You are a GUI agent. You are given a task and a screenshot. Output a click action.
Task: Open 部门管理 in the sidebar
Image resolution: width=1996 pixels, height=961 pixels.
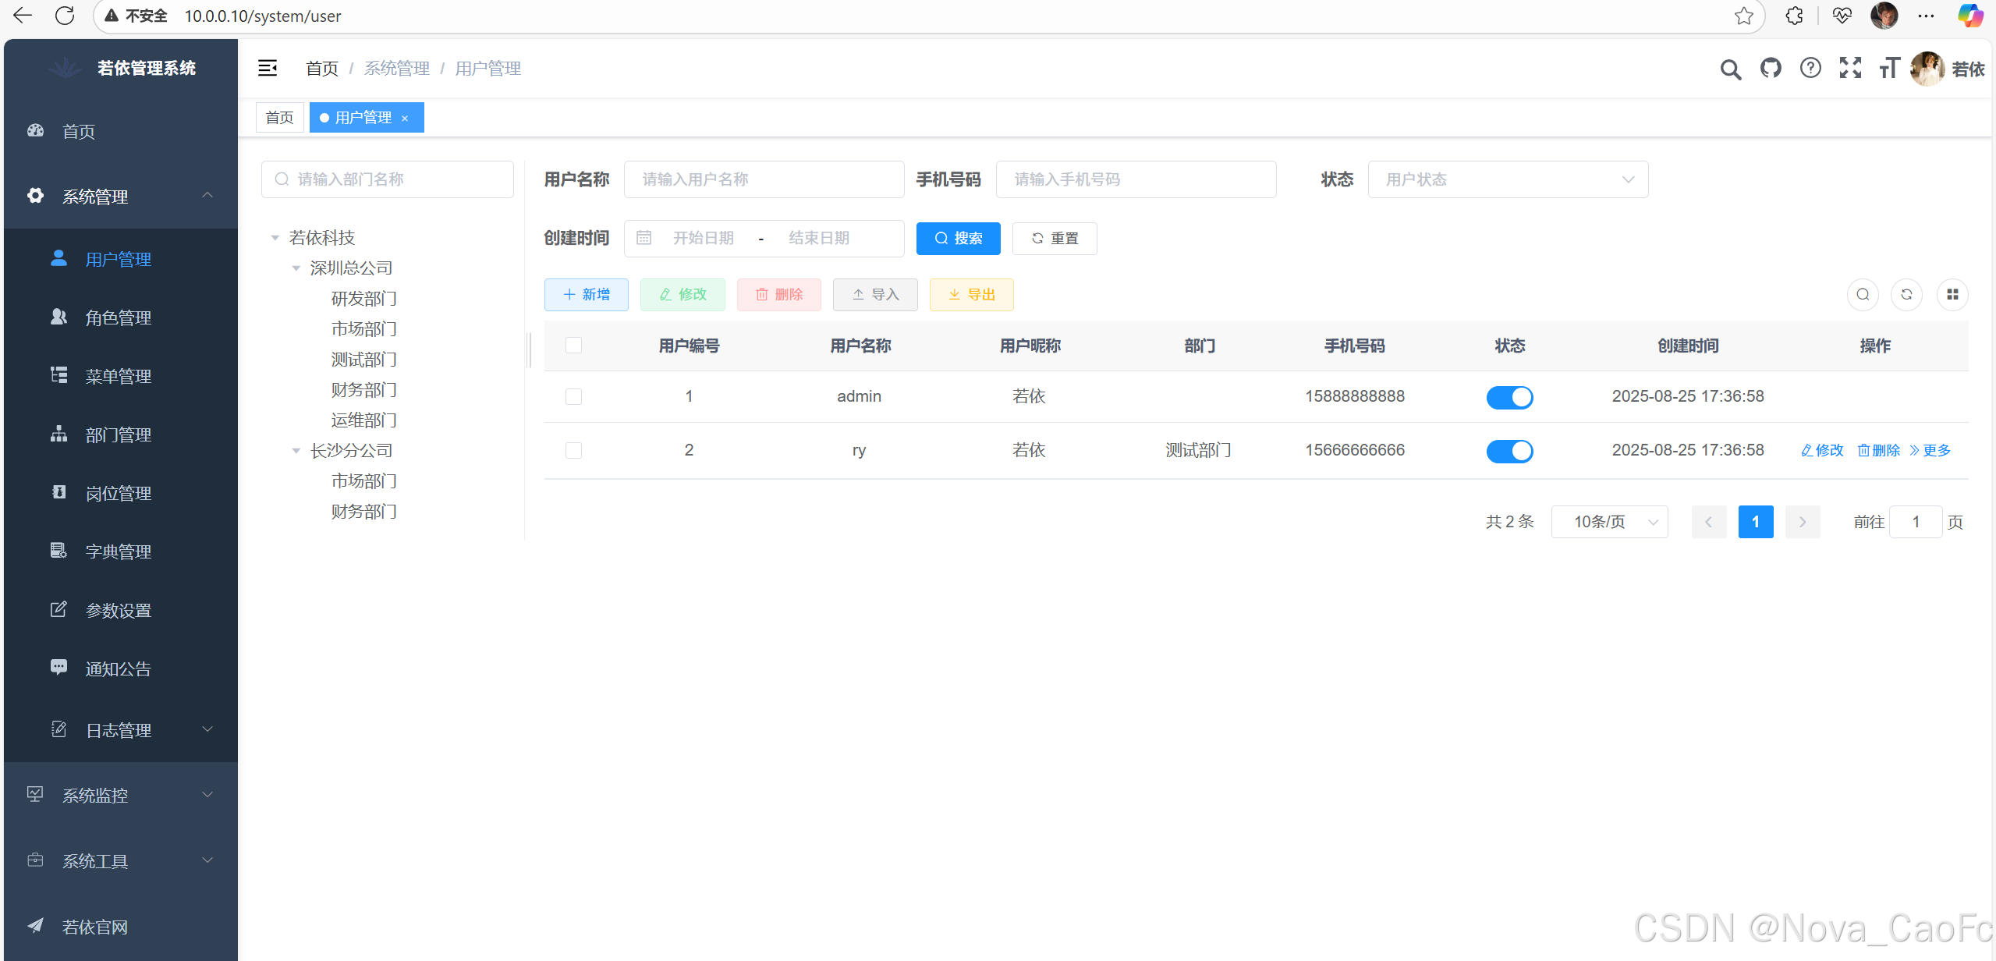point(121,434)
